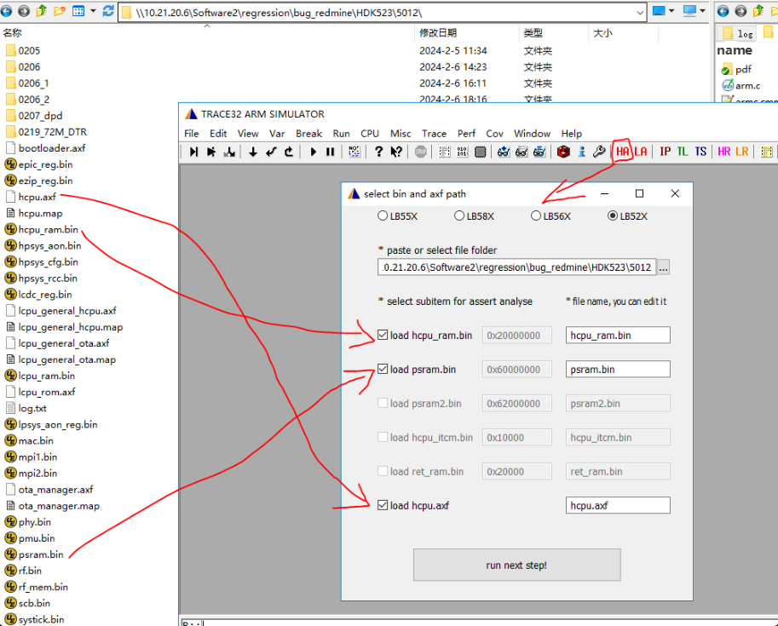Screen dimensions: 778x626
Task: Open the Break menu
Action: [308, 134]
